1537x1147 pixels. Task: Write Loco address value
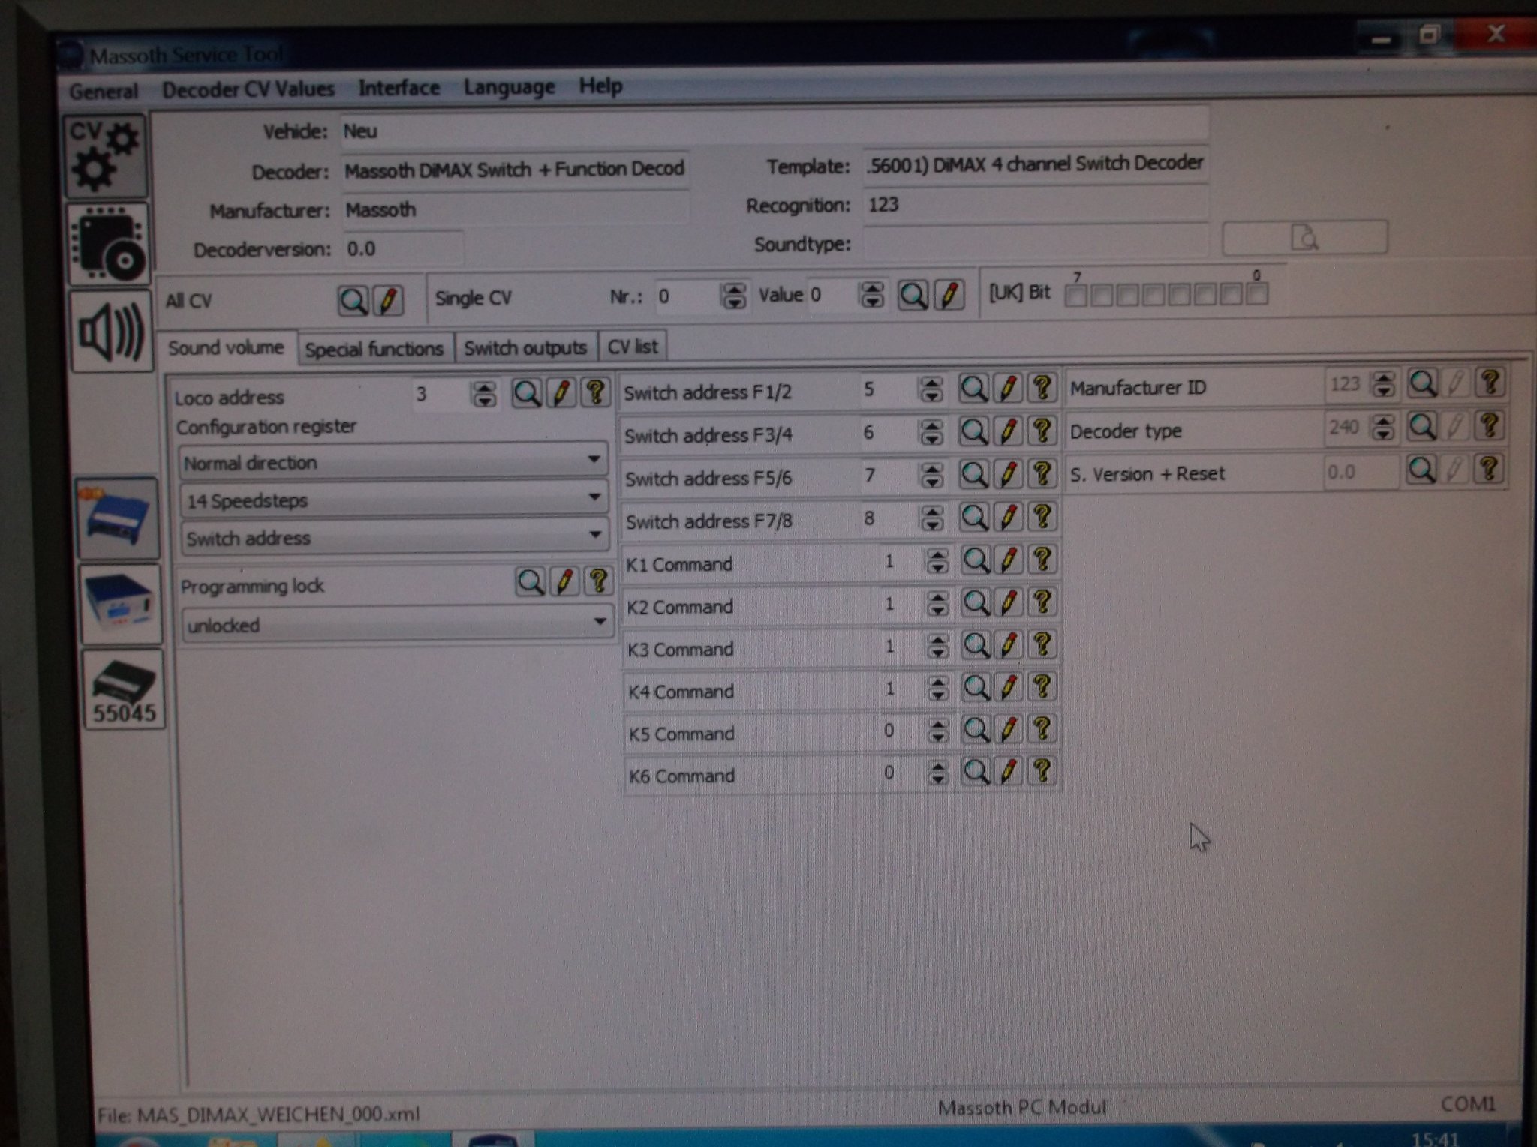point(561,392)
